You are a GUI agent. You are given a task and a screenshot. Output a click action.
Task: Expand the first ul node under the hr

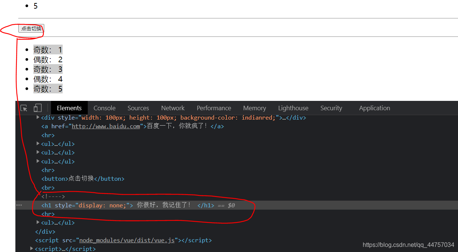coord(38,144)
